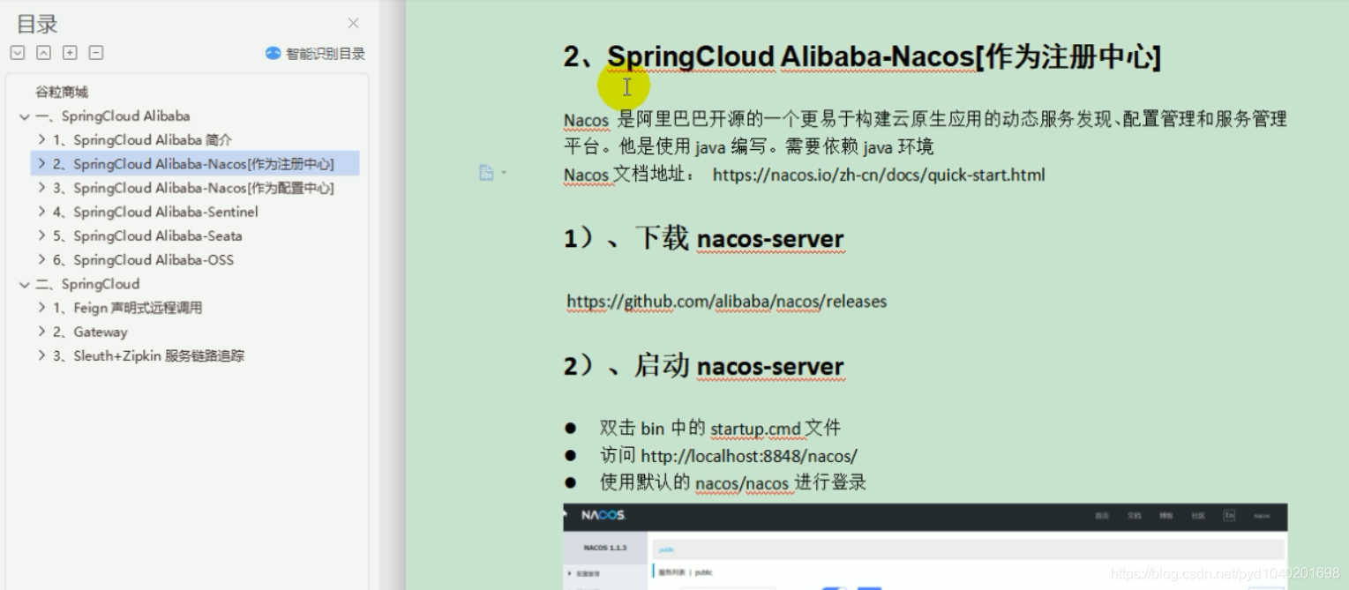Viewport: 1349px width, 590px height.
Task: Click the paragraph layout icon in document margin
Action: point(486,173)
